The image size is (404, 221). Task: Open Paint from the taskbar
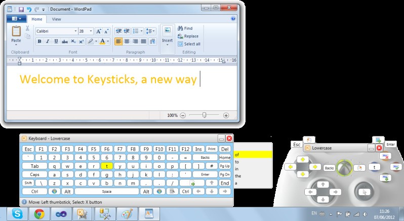127,214
